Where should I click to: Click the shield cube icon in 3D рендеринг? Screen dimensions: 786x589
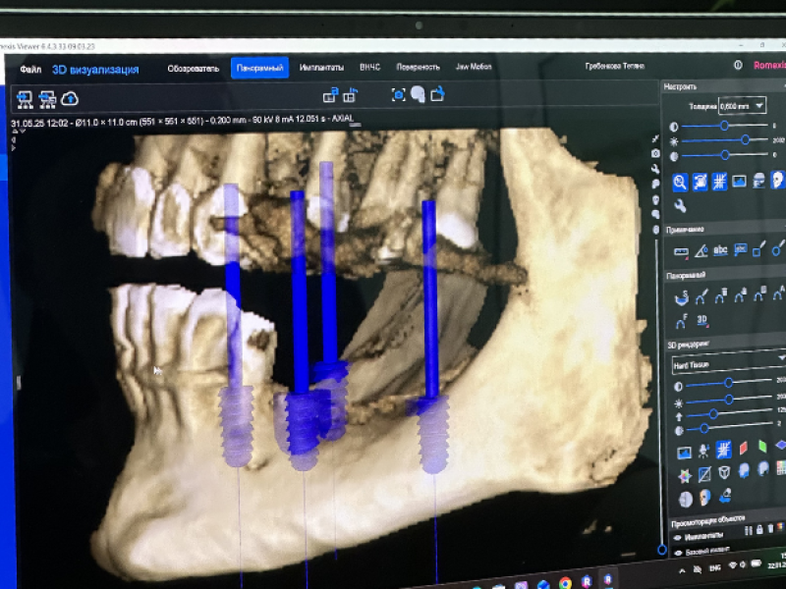click(724, 472)
